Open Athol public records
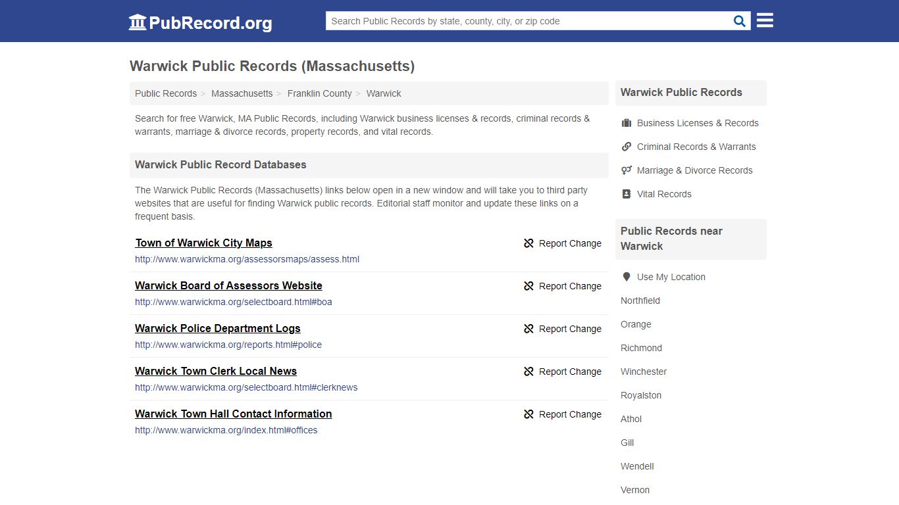This screenshot has height=505, width=899. (631, 419)
